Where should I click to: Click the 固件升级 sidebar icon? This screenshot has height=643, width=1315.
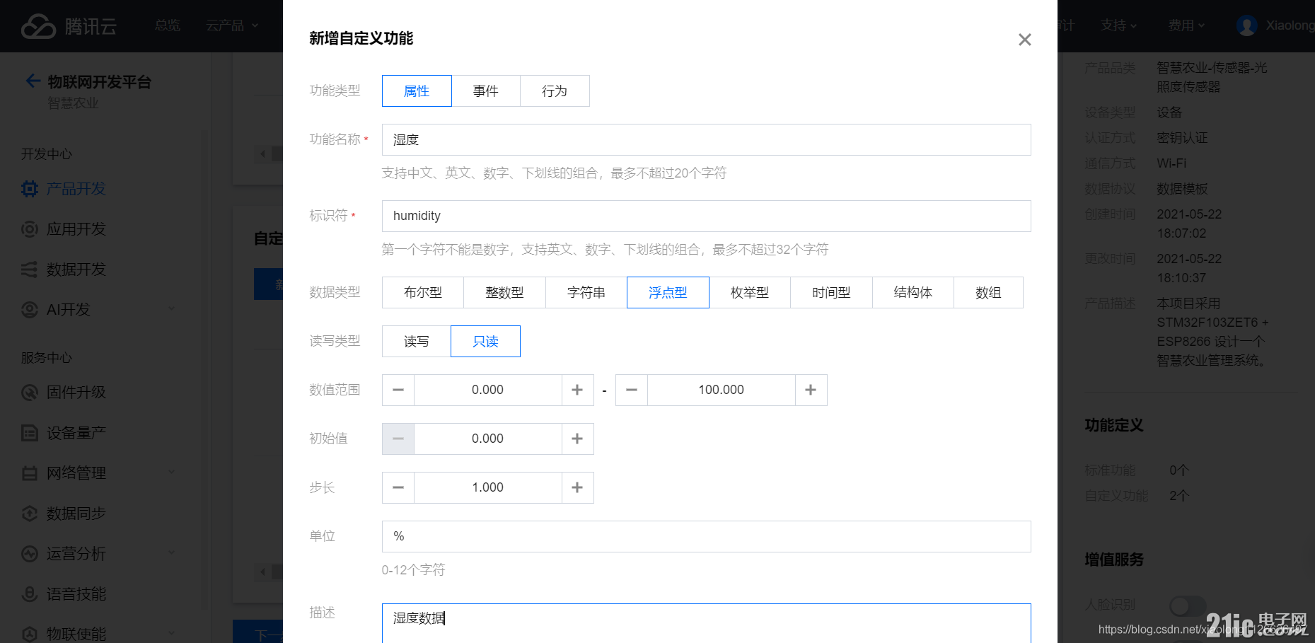[30, 393]
